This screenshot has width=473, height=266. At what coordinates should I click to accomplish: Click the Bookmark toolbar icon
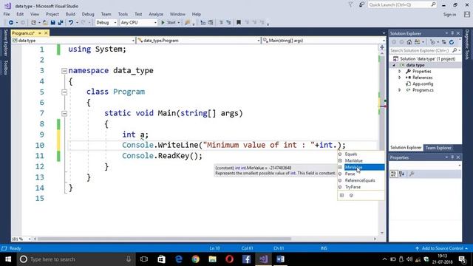tap(239, 23)
